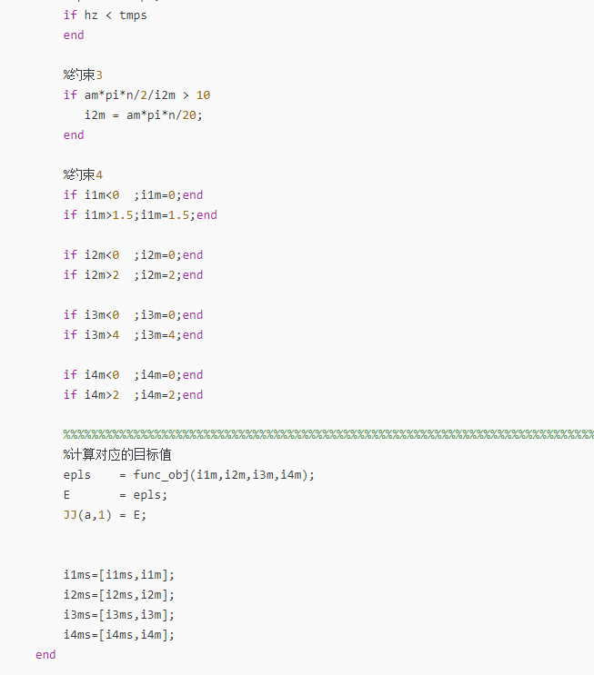The height and width of the screenshot is (675, 594).
Task: Click the line 'if i4m>2 ;i4m=2;end'
Action: click(133, 395)
